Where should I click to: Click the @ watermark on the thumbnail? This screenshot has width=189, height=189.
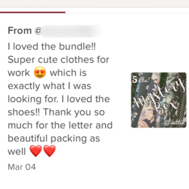[175, 123]
